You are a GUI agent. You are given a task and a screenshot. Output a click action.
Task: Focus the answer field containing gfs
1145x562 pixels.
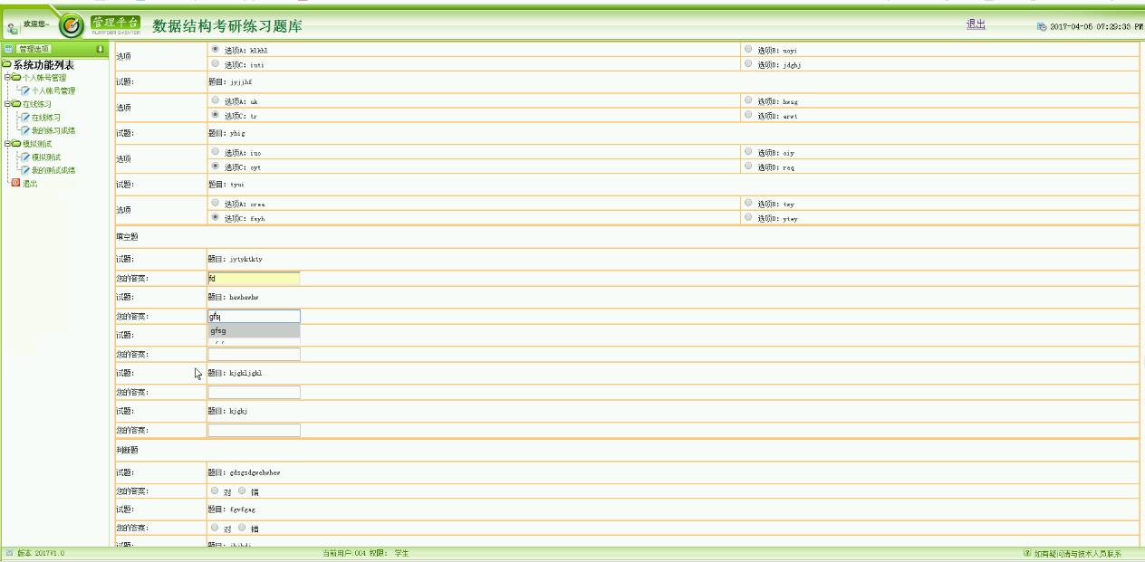click(x=254, y=316)
